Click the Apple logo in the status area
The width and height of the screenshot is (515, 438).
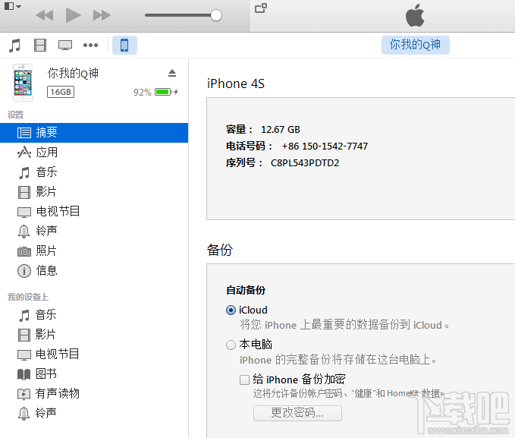pyautogui.click(x=415, y=15)
